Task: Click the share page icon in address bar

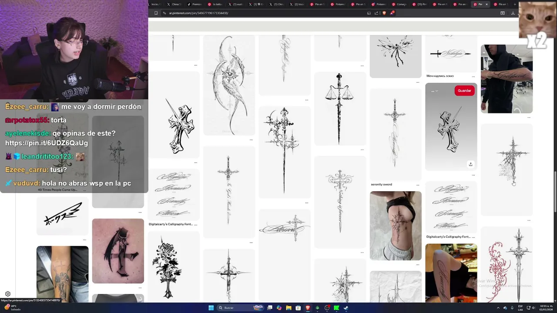Action: pyautogui.click(x=377, y=13)
